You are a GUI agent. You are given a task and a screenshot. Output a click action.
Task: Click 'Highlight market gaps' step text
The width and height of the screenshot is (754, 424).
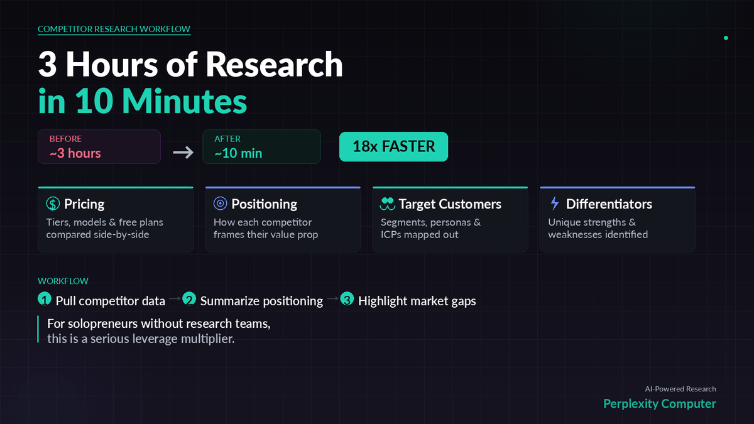(417, 301)
